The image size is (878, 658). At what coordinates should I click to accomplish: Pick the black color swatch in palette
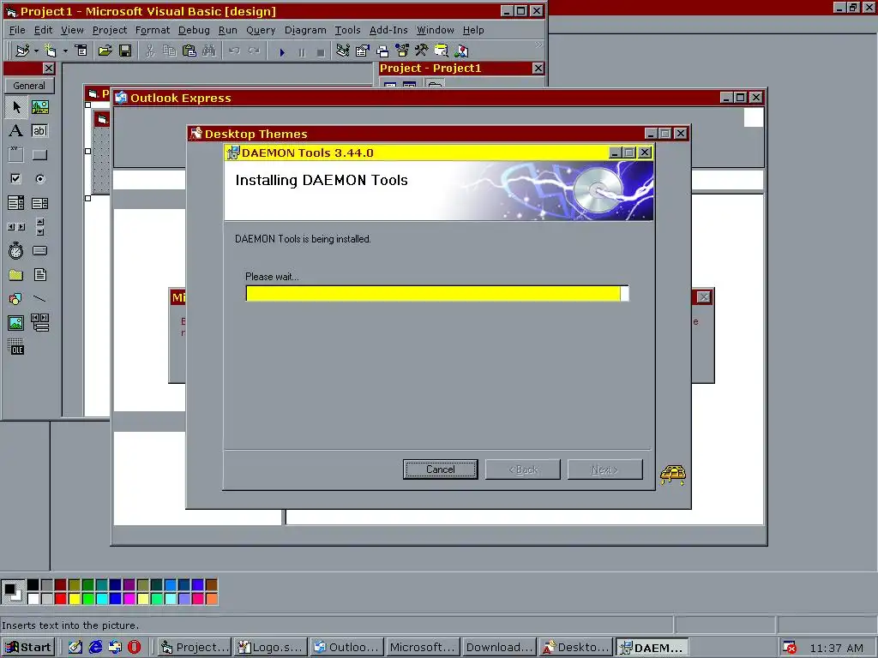33,584
